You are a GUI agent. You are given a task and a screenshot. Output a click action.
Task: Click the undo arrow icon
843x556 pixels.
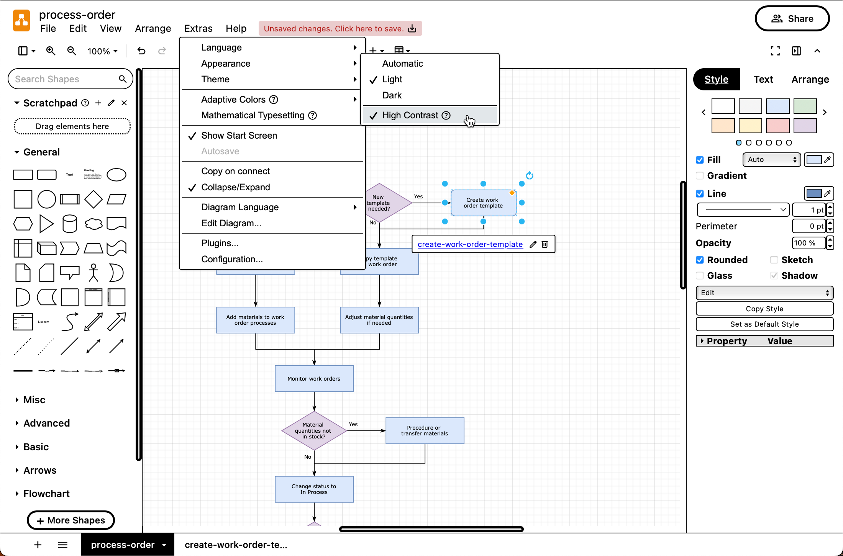(141, 51)
